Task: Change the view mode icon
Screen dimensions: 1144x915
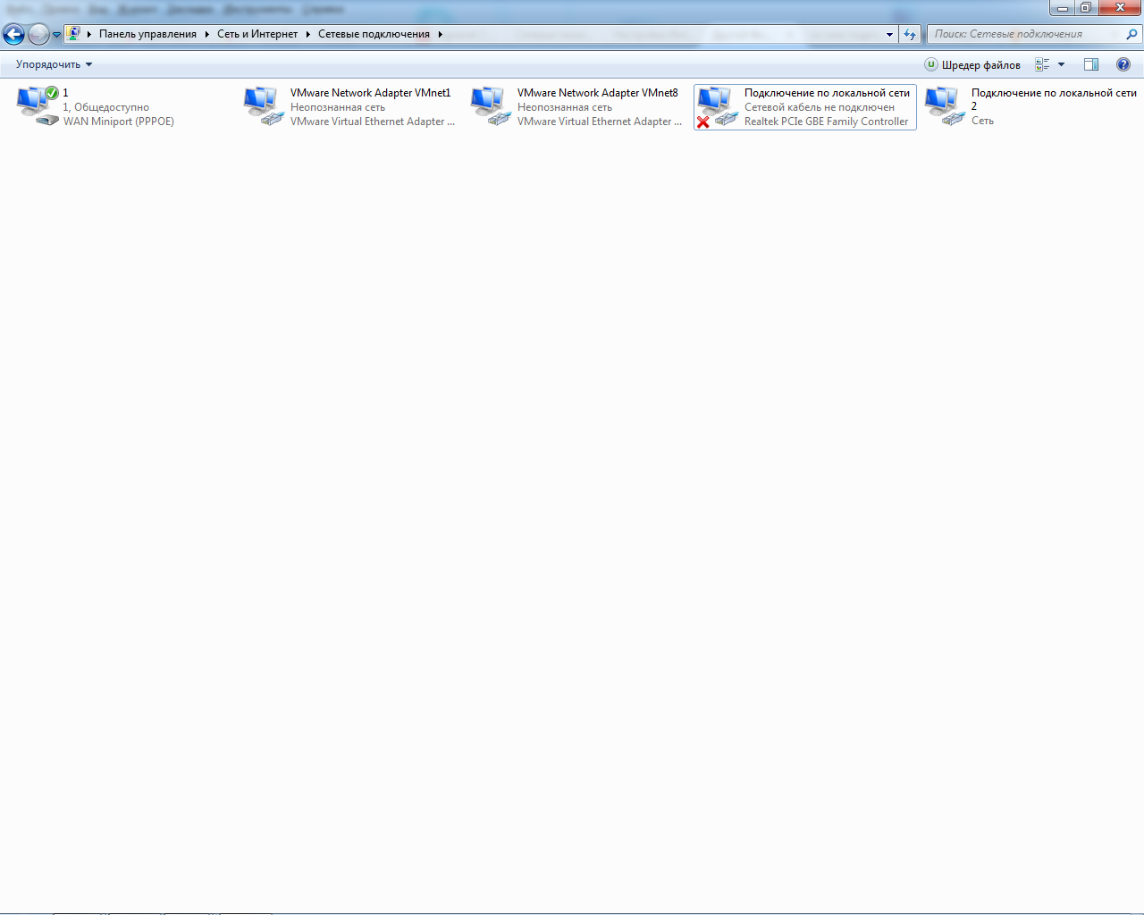Action: (x=1042, y=64)
